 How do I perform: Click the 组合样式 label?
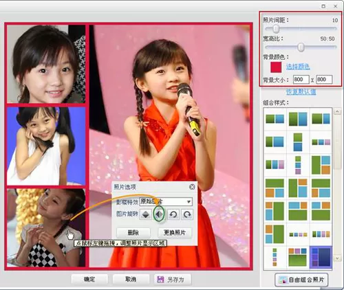(x=276, y=103)
